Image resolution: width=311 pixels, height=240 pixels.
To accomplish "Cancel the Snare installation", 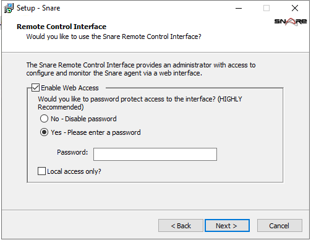I will pos(279,226).
